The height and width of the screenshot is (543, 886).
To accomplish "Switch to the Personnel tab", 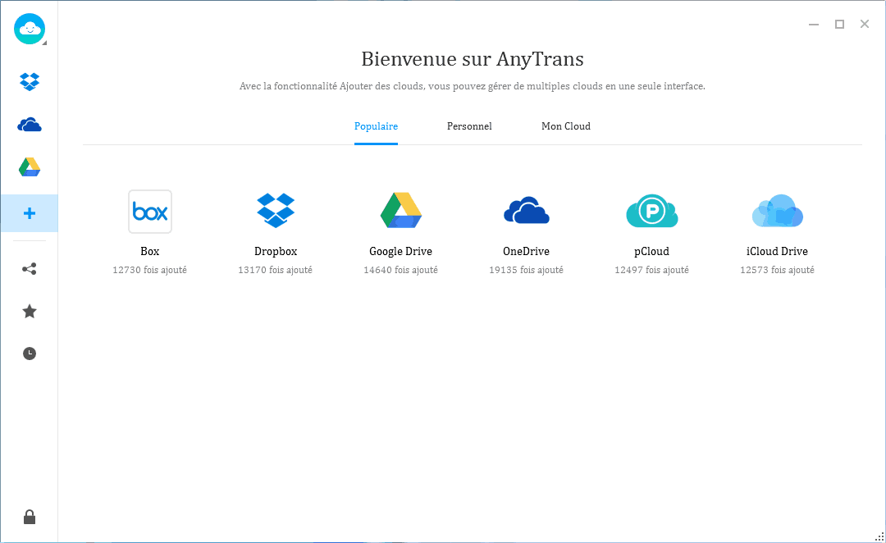I will (x=469, y=126).
